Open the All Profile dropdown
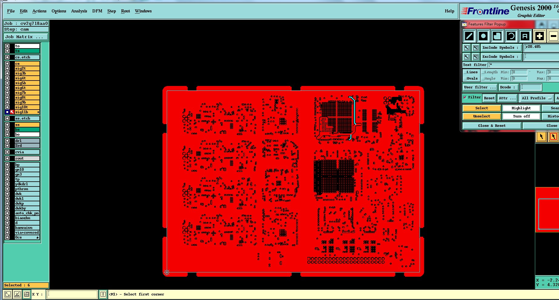Image resolution: width=559 pixels, height=300 pixels. tap(536, 98)
